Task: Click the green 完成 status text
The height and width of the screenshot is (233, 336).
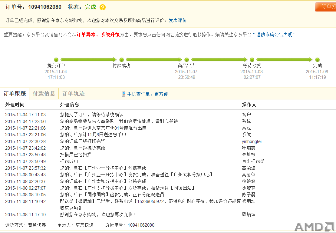Action: [91, 7]
